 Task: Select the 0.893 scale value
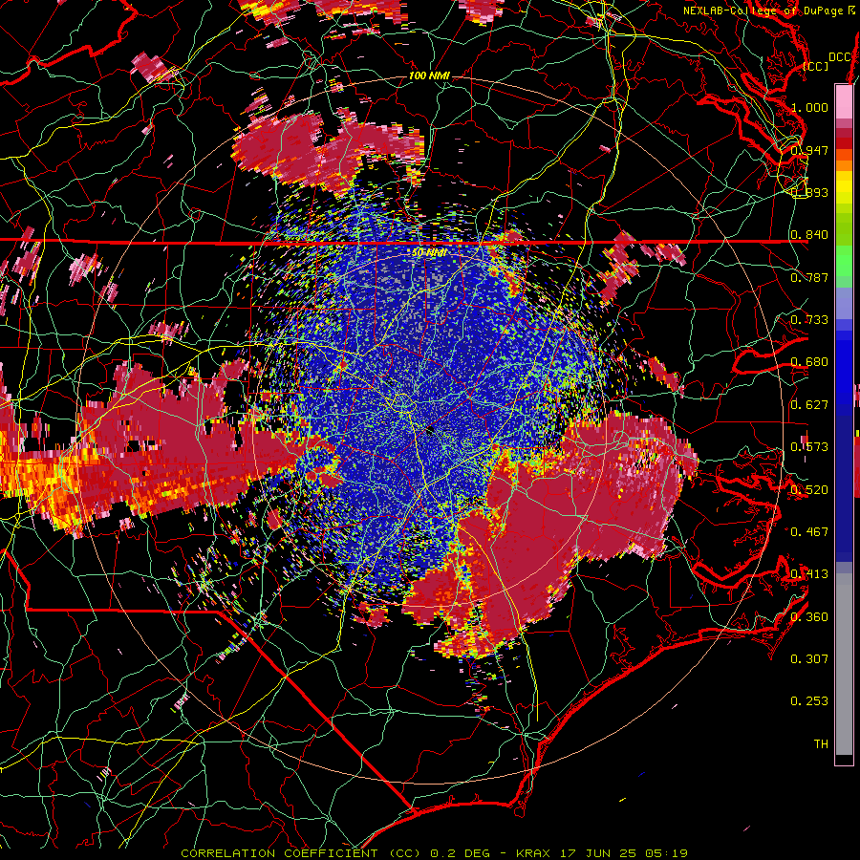pyautogui.click(x=809, y=192)
